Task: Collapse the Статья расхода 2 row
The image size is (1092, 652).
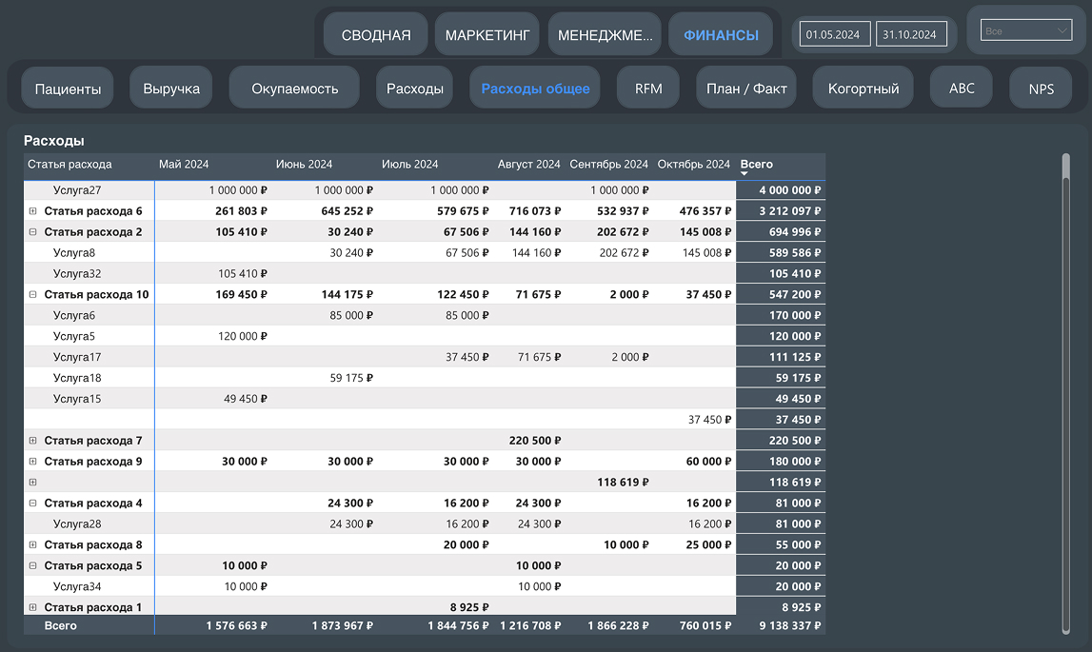Action: [33, 232]
